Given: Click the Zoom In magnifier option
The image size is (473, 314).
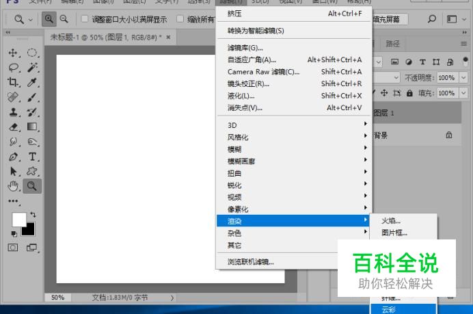Looking at the screenshot, I should (49, 19).
